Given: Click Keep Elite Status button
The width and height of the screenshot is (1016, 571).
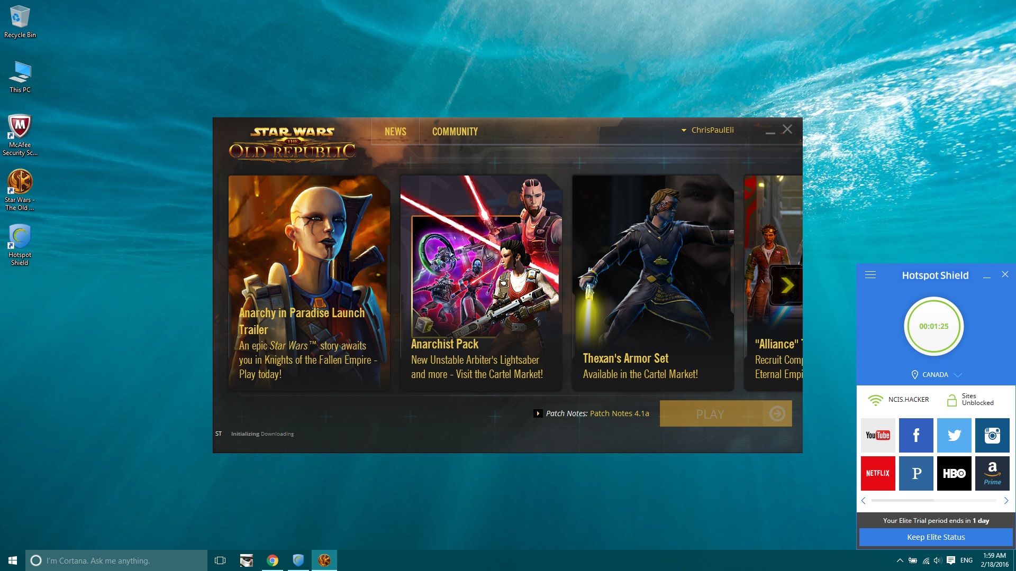Looking at the screenshot, I should (936, 537).
